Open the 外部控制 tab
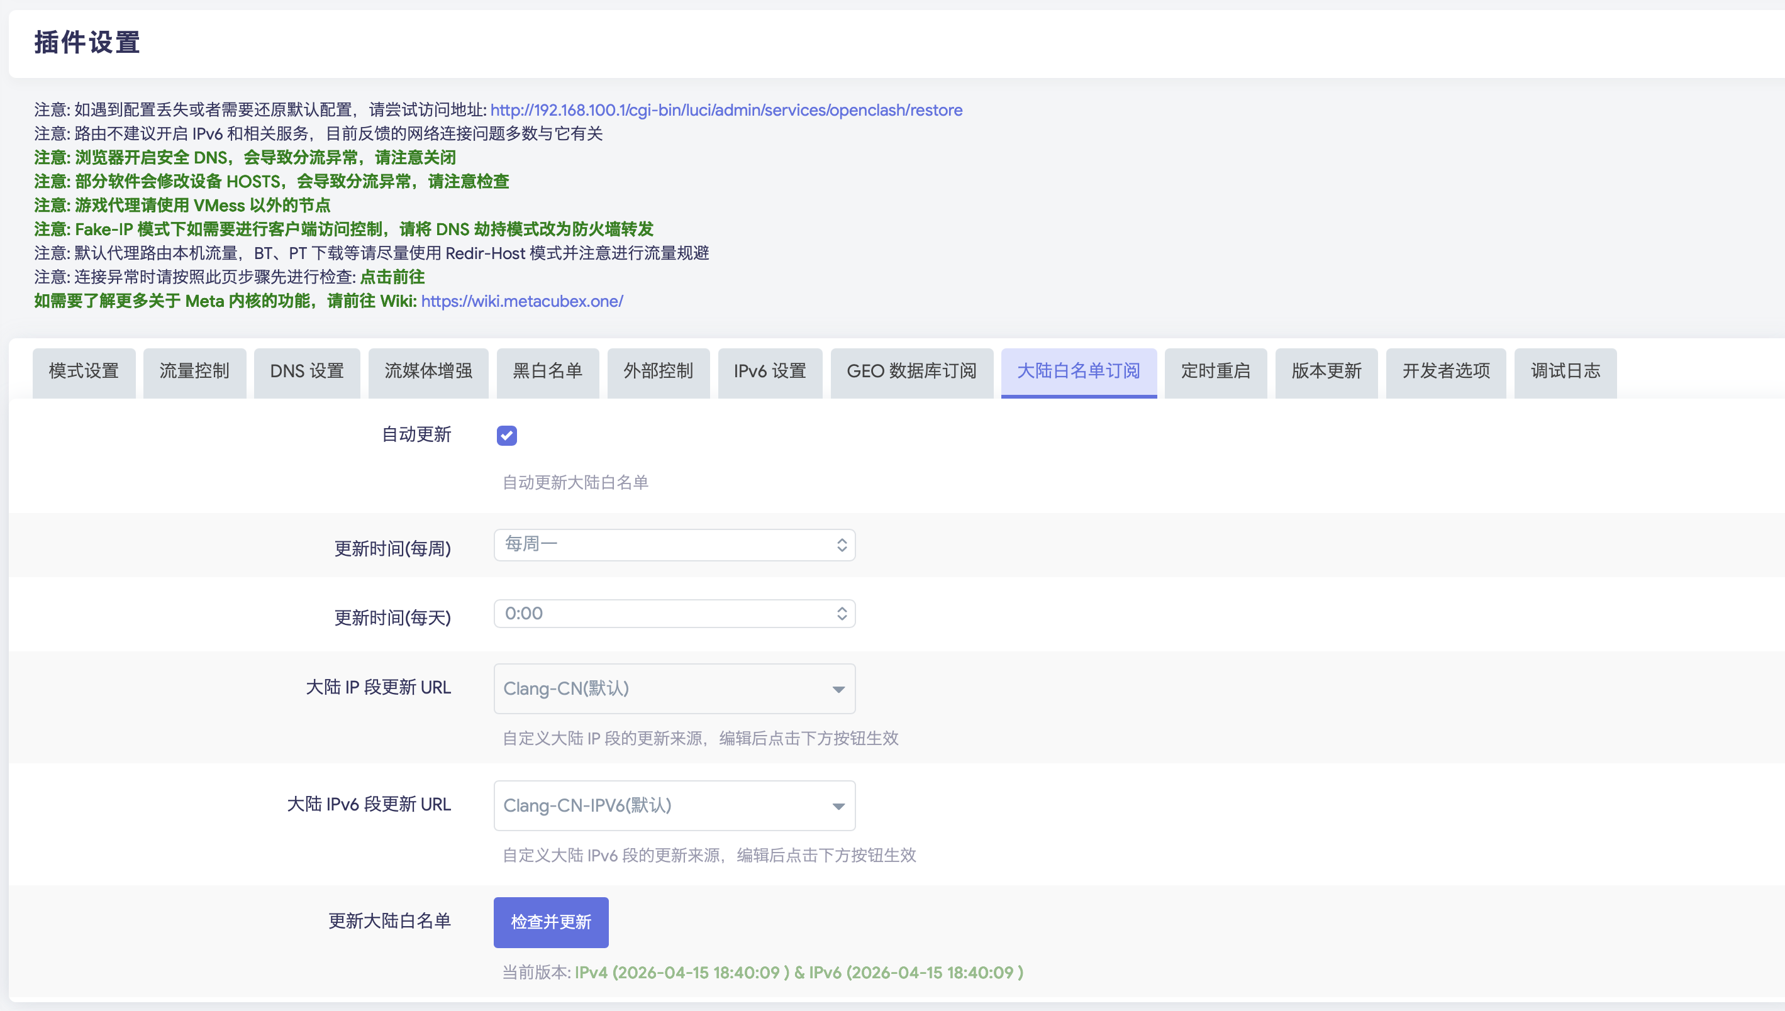This screenshot has height=1011, width=1785. (x=658, y=372)
